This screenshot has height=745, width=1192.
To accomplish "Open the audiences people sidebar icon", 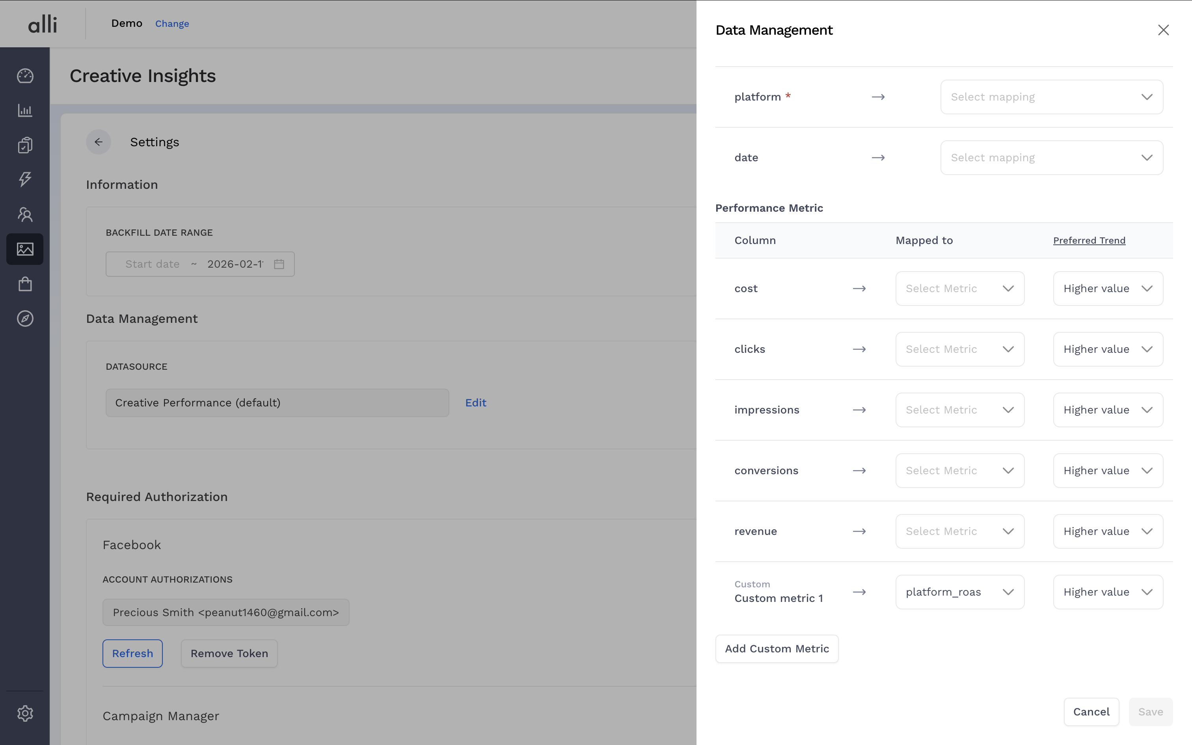I will pos(25,214).
